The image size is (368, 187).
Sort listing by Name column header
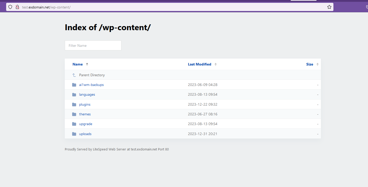(78, 64)
